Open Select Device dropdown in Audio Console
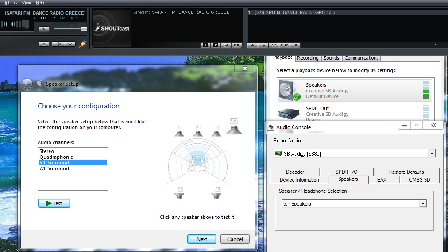The image size is (448, 252). point(432,153)
